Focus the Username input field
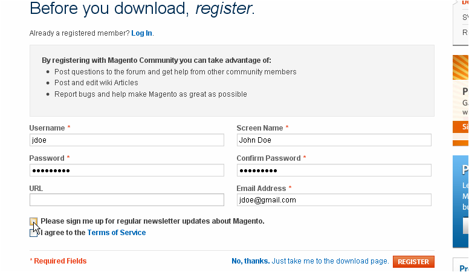Image resolution: width=469 pixels, height=272 pixels. [x=127, y=140]
